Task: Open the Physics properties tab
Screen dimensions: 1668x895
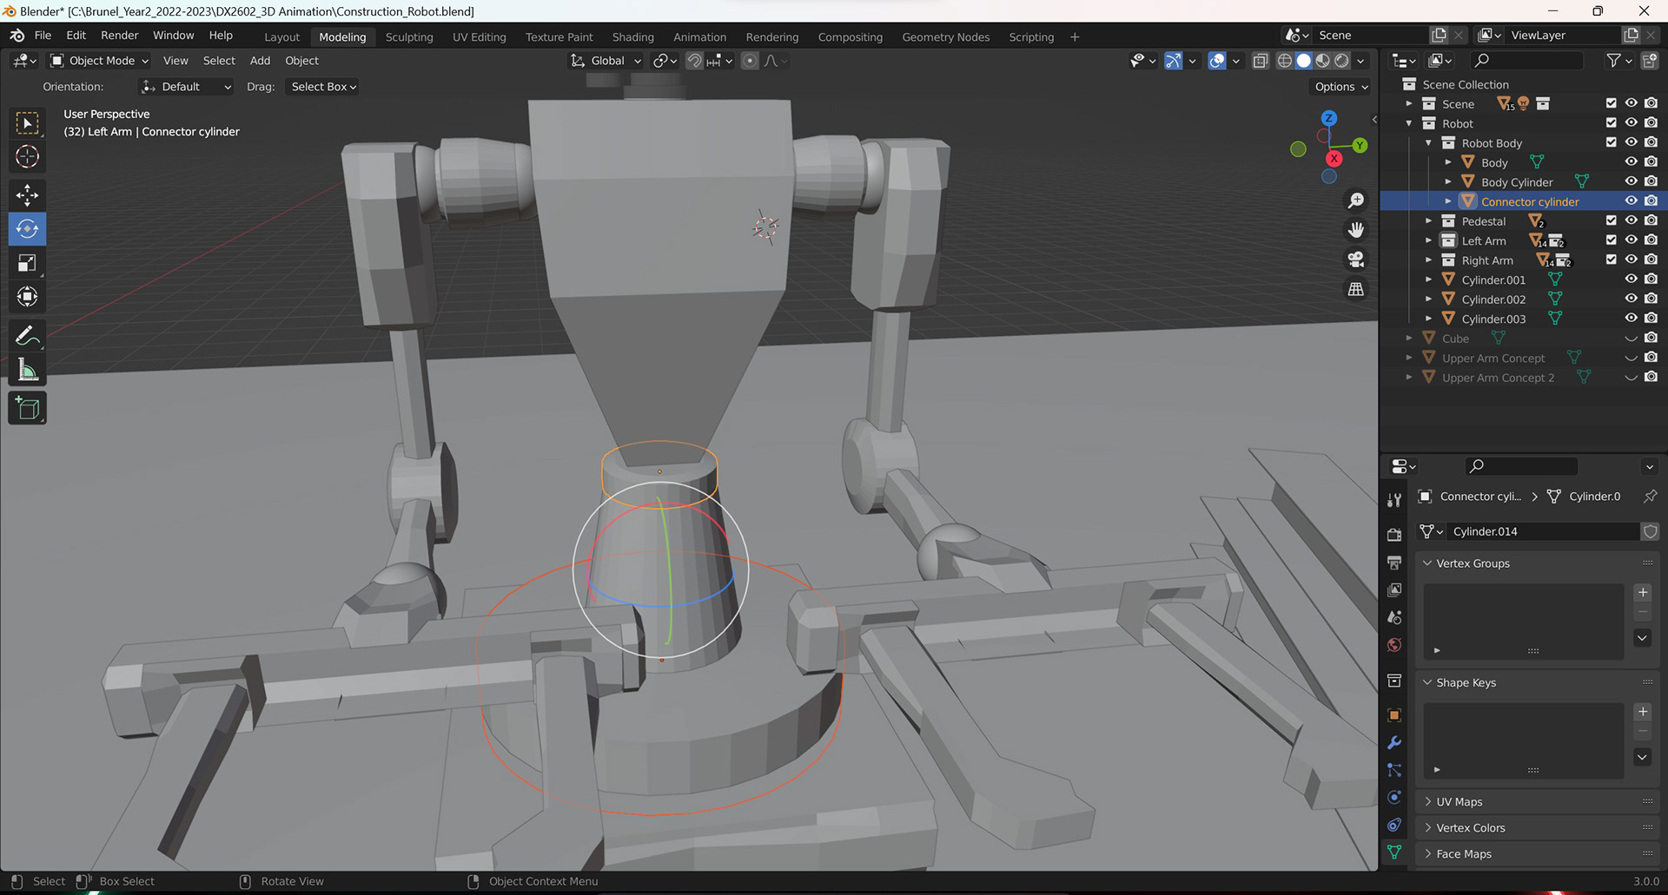Action: (x=1394, y=798)
